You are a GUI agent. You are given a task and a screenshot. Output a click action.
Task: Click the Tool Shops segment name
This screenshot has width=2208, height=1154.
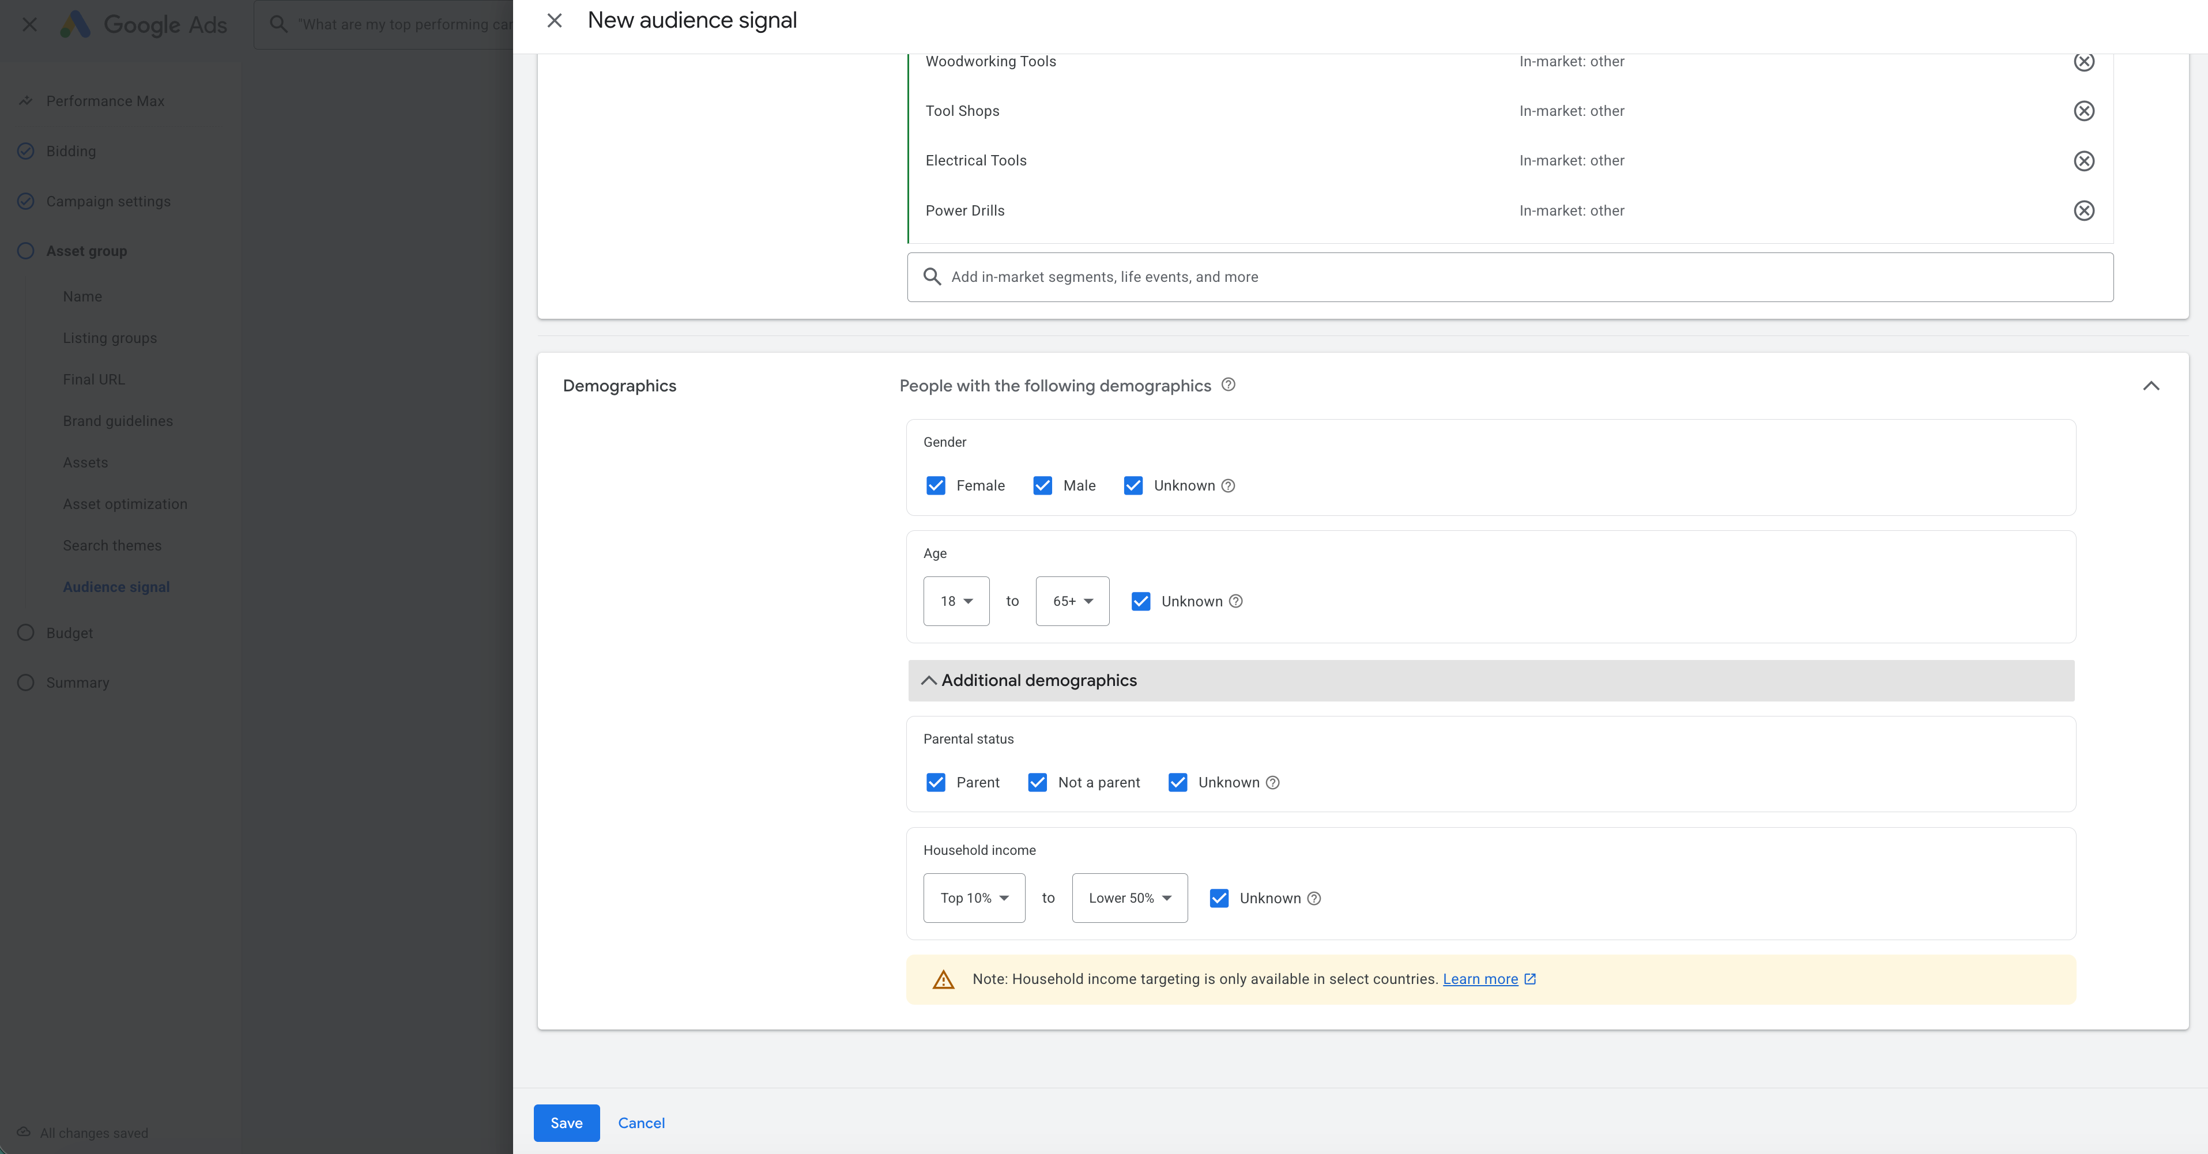[x=963, y=111]
